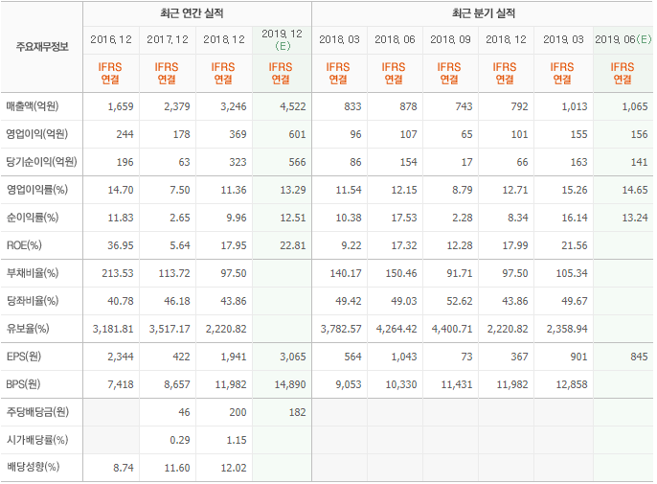This screenshot has height=484, width=657.
Task: Select the BPS(원) row label
Action: pos(23,384)
